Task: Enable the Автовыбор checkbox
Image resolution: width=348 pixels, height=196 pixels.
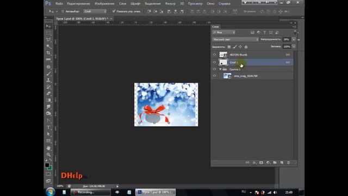Action: 63,11
